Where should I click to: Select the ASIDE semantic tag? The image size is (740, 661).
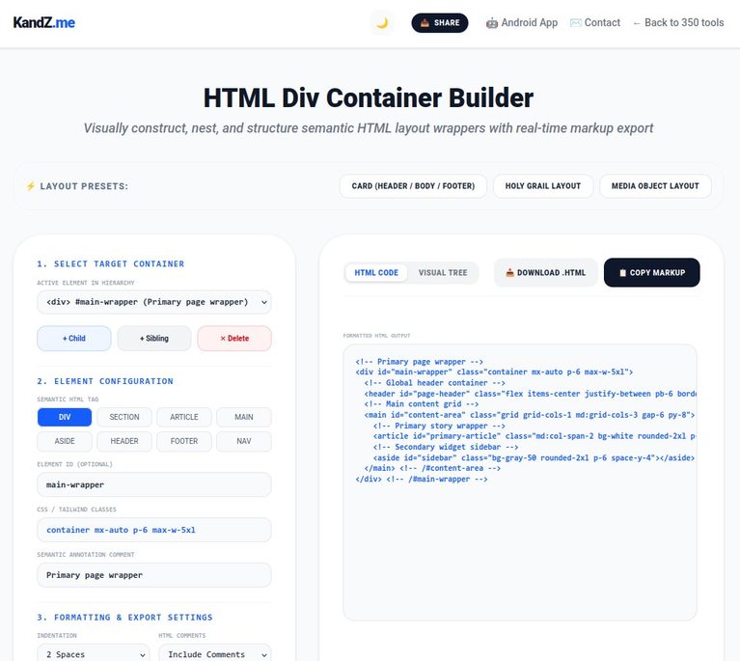pos(65,441)
